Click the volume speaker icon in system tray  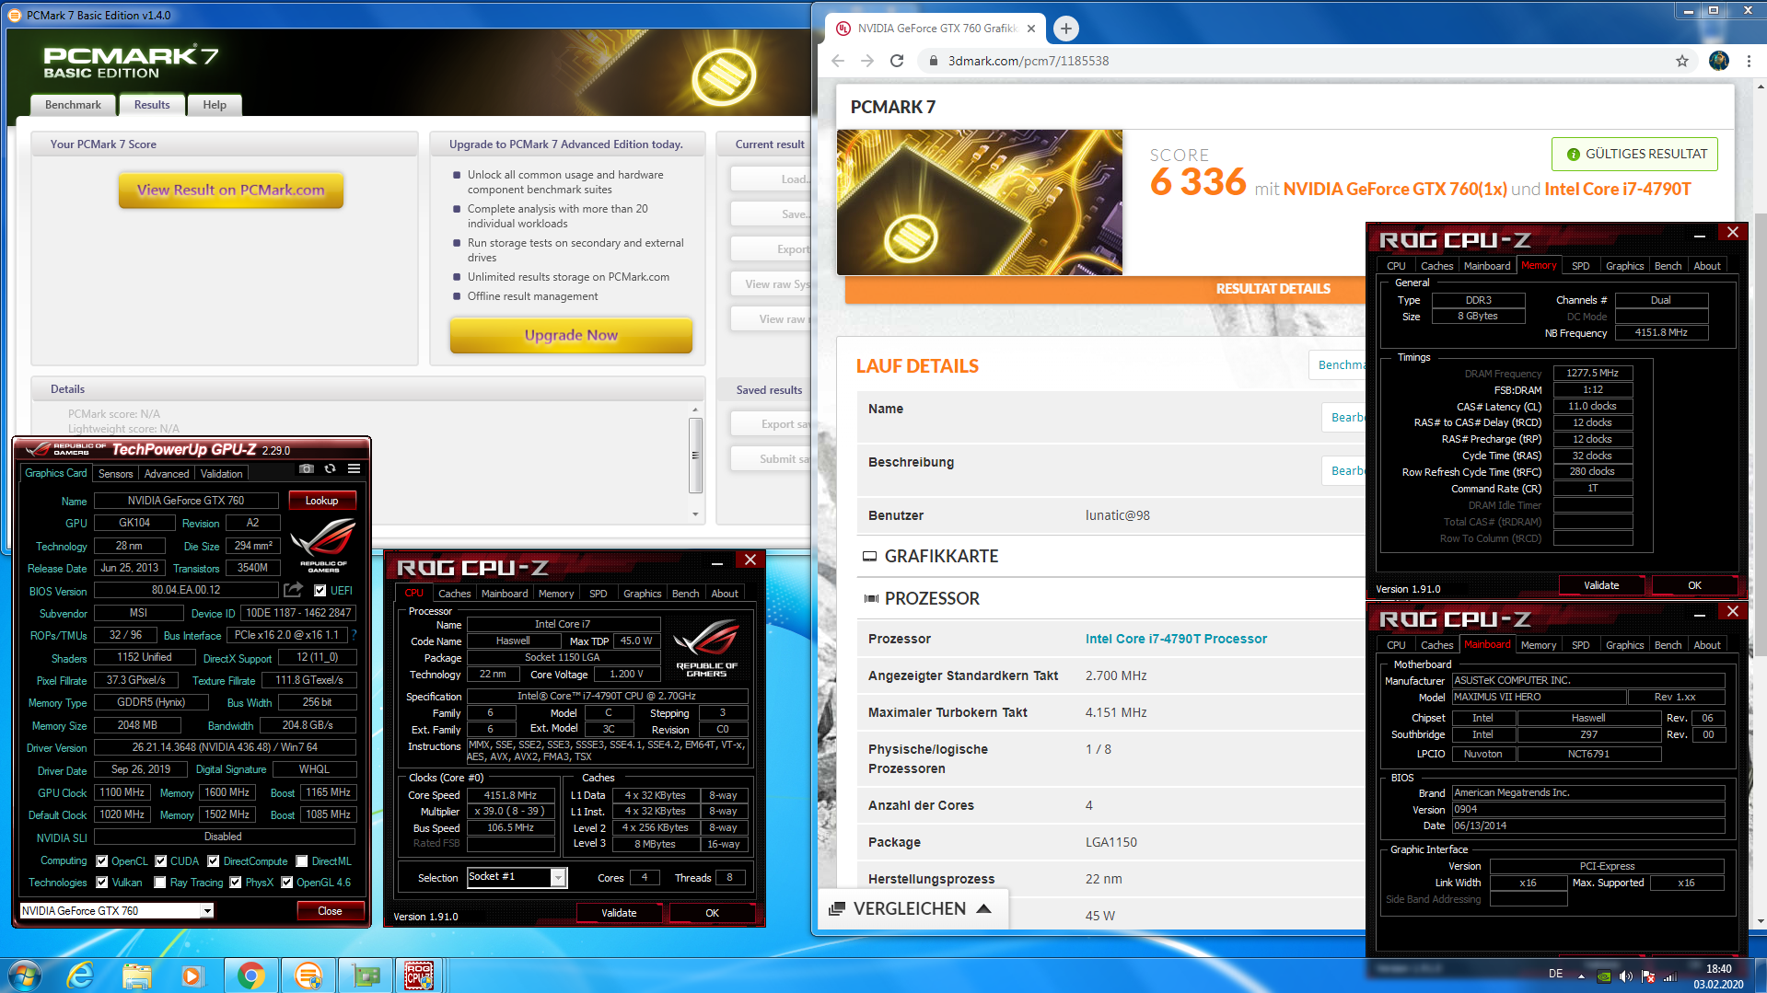[x=1626, y=976]
